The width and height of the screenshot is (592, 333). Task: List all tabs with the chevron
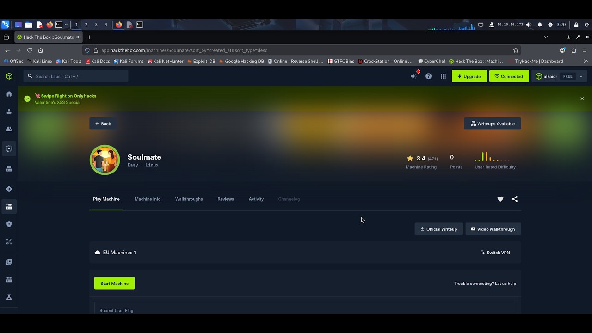[546, 37]
